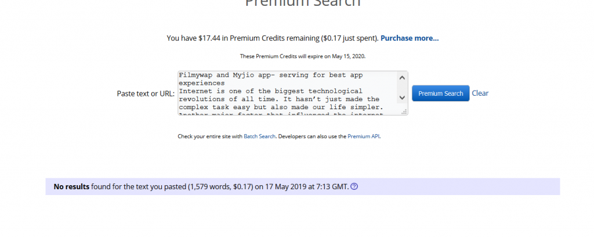594x238 pixels.
Task: Open the help icon after GMT
Action: 354,186
